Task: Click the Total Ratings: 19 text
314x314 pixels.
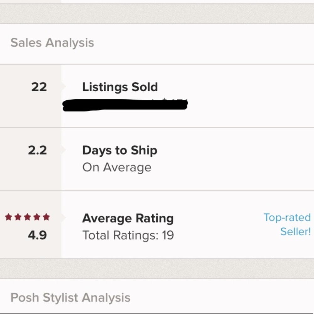Action: 129,235
